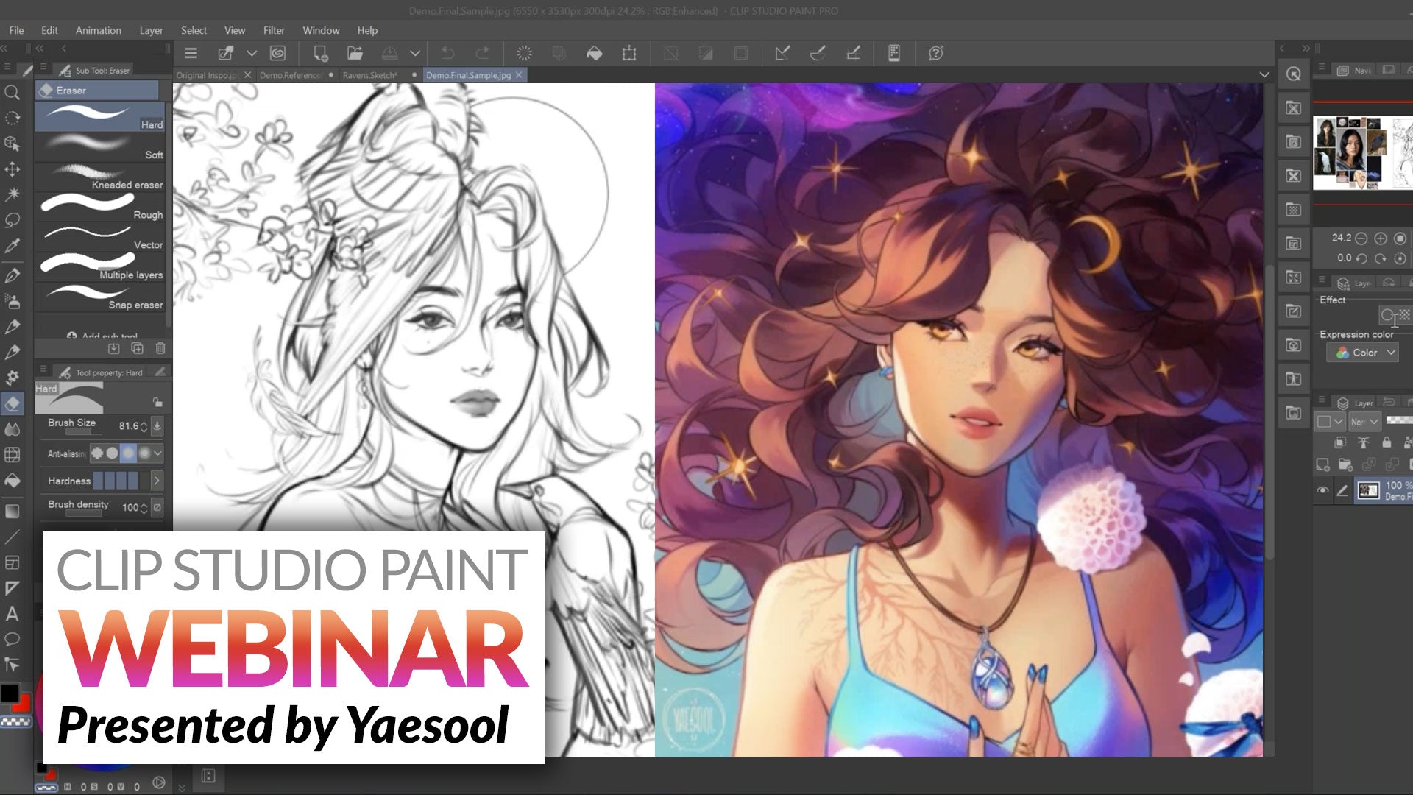Choose the Kneaded eraser sub tool
1413x795 pixels.
100,177
